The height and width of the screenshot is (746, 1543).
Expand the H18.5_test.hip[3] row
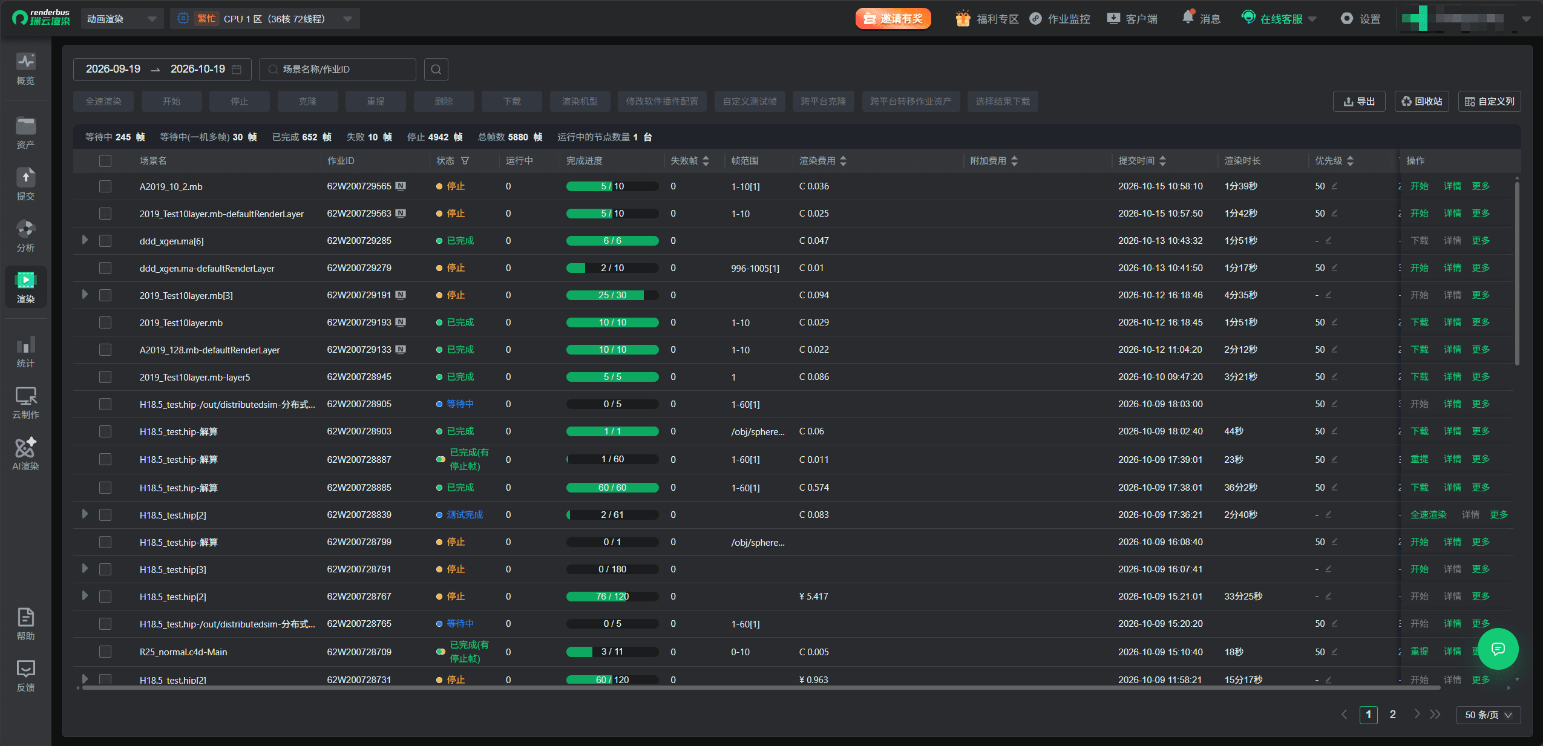(x=85, y=569)
